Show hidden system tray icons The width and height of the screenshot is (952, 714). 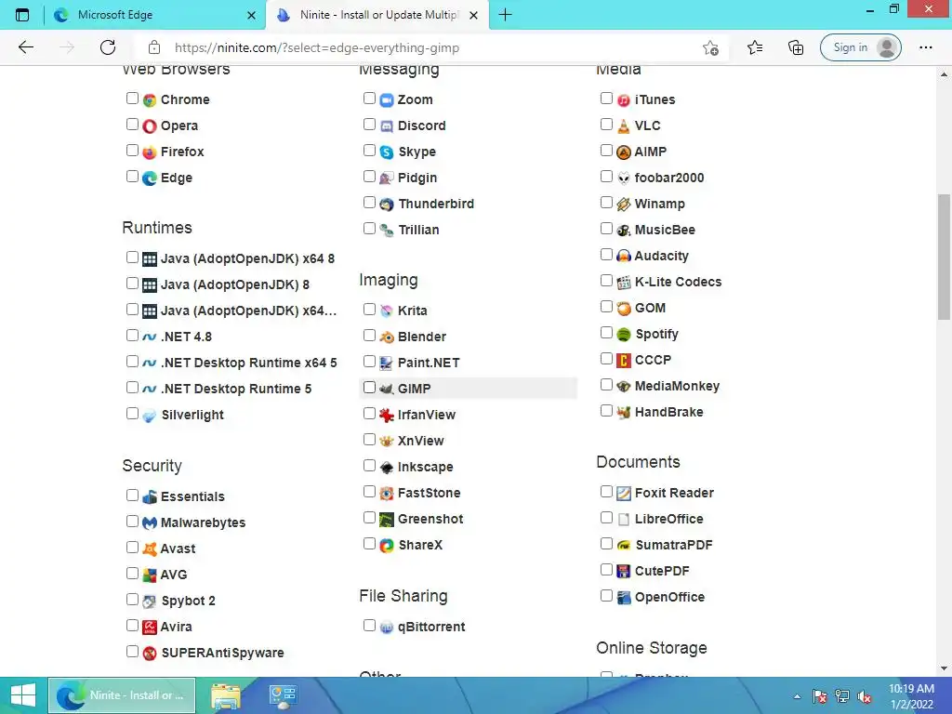point(797,696)
